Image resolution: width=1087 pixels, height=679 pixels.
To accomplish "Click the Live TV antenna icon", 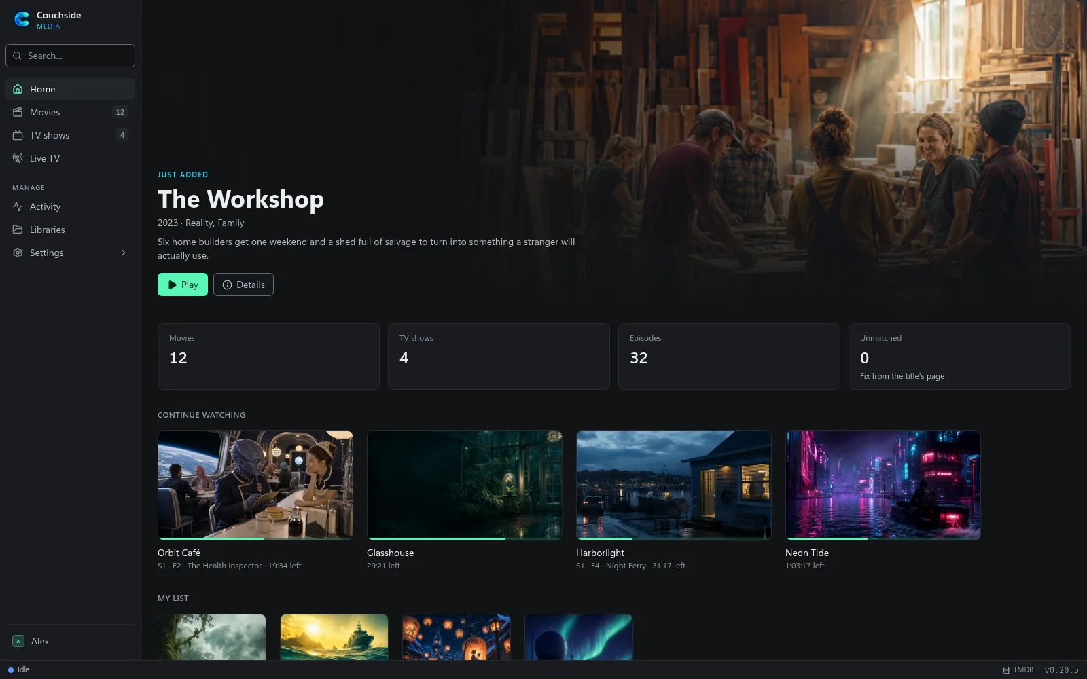I will pyautogui.click(x=18, y=158).
